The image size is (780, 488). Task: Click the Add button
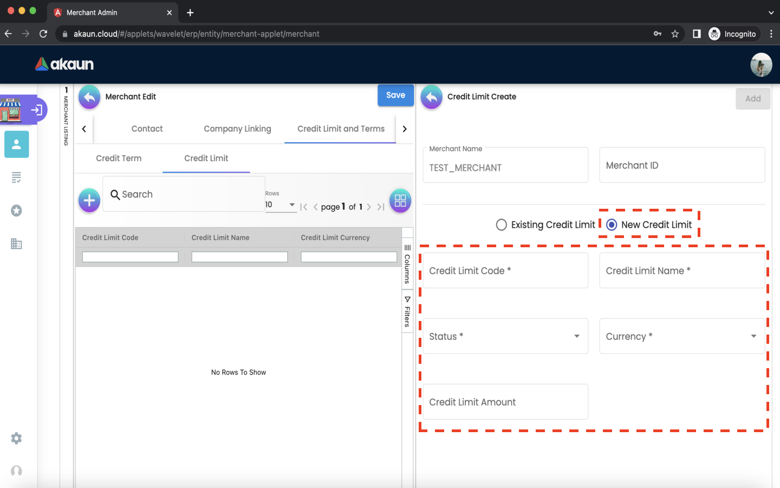tap(752, 99)
